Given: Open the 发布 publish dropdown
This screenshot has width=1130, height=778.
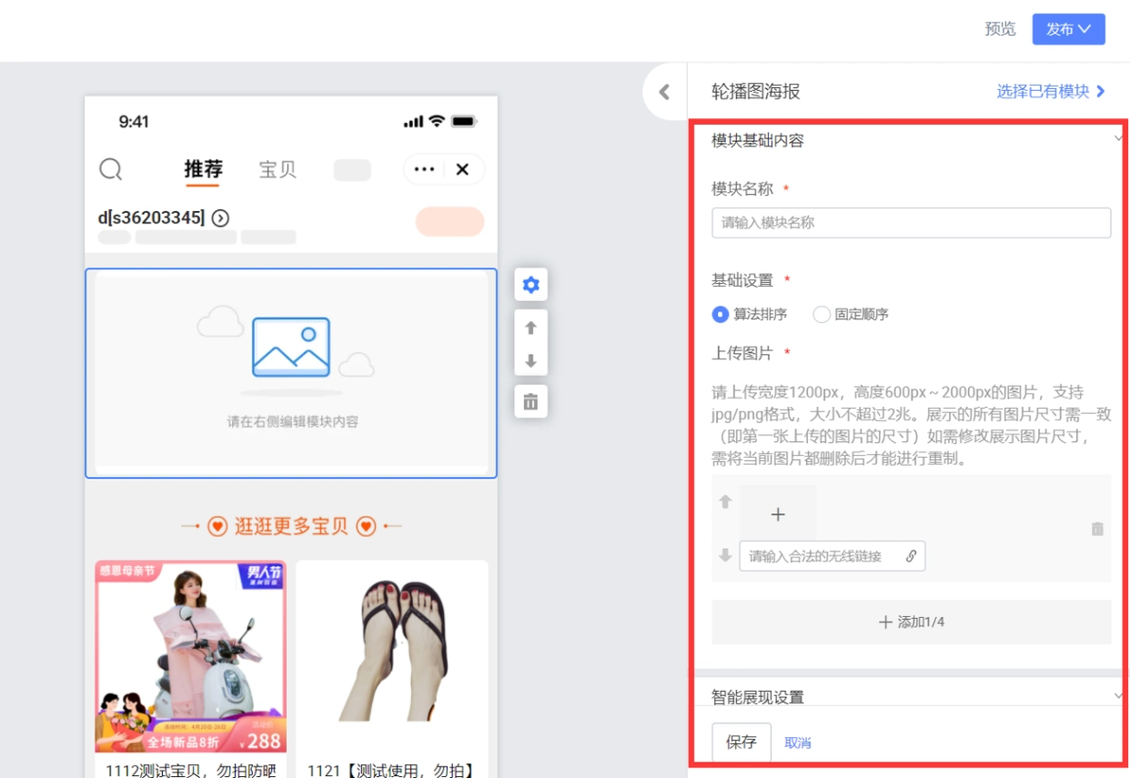Looking at the screenshot, I should [x=1069, y=29].
